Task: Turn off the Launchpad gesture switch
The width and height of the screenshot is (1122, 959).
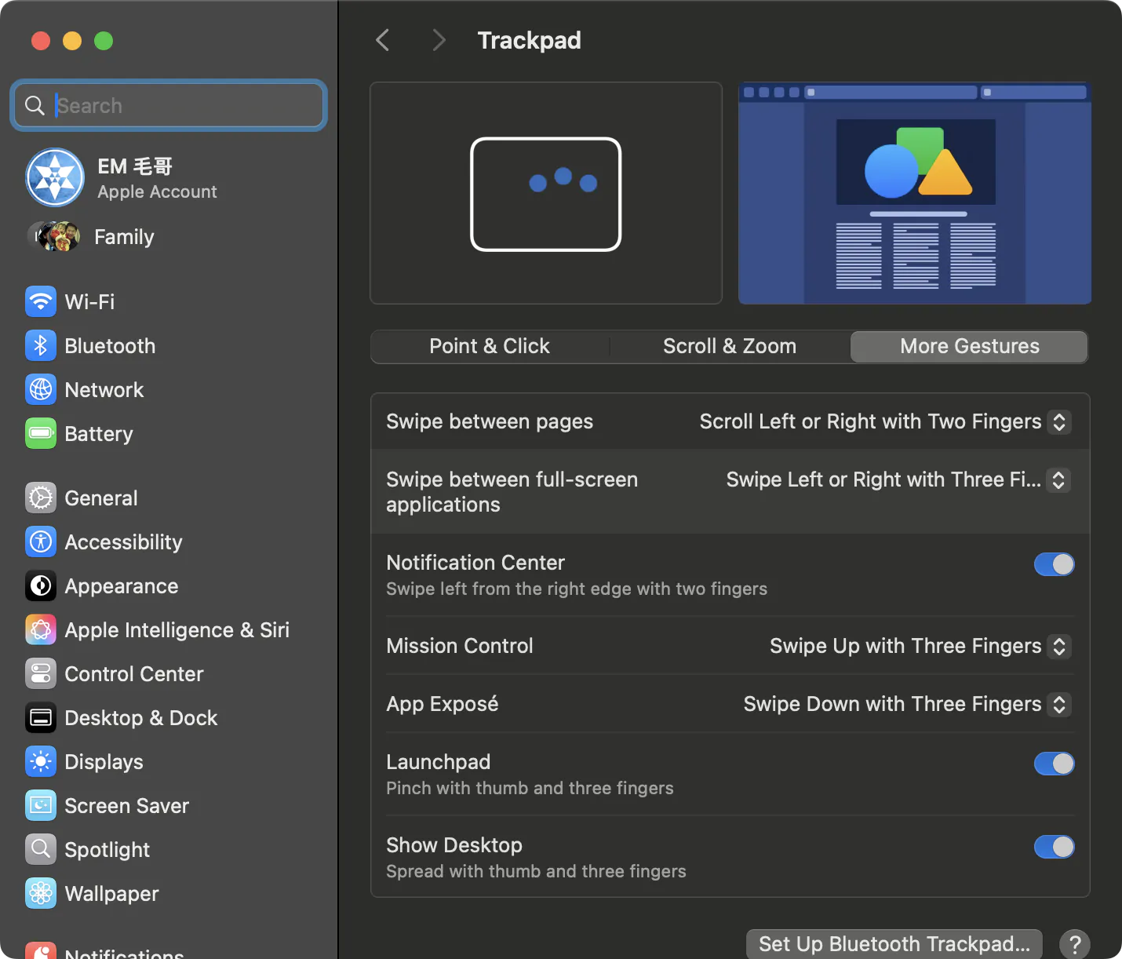Action: tap(1054, 764)
